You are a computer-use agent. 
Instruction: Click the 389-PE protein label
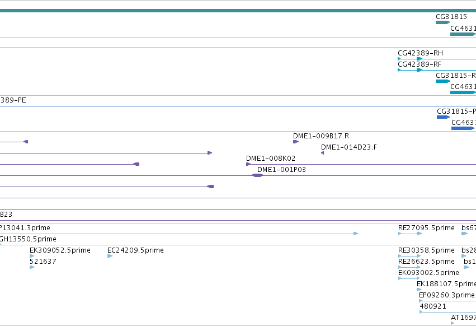coord(13,100)
